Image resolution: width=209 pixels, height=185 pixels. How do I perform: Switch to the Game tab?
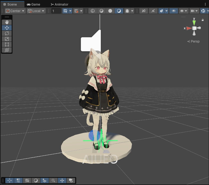[33, 4]
